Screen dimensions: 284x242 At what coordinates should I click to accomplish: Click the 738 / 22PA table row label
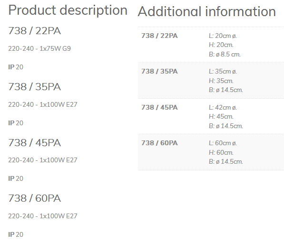pos(159,36)
